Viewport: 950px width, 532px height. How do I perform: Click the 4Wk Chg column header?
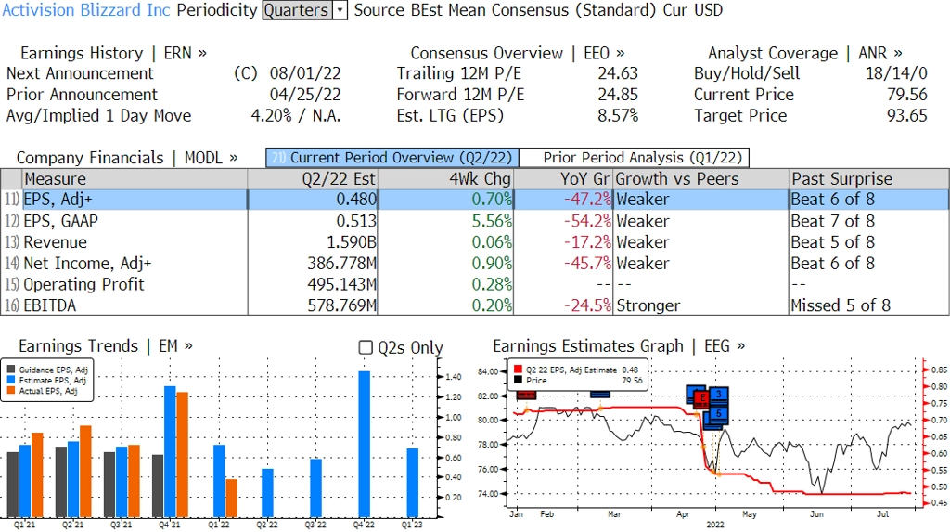[x=445, y=179]
